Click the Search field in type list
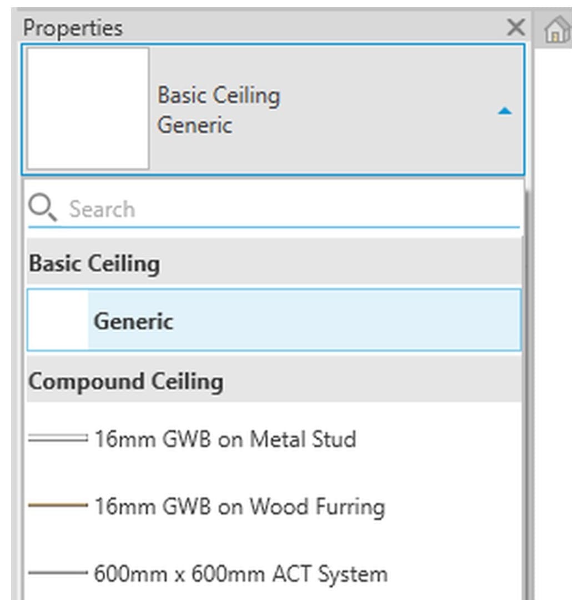The height and width of the screenshot is (600, 583). (274, 209)
